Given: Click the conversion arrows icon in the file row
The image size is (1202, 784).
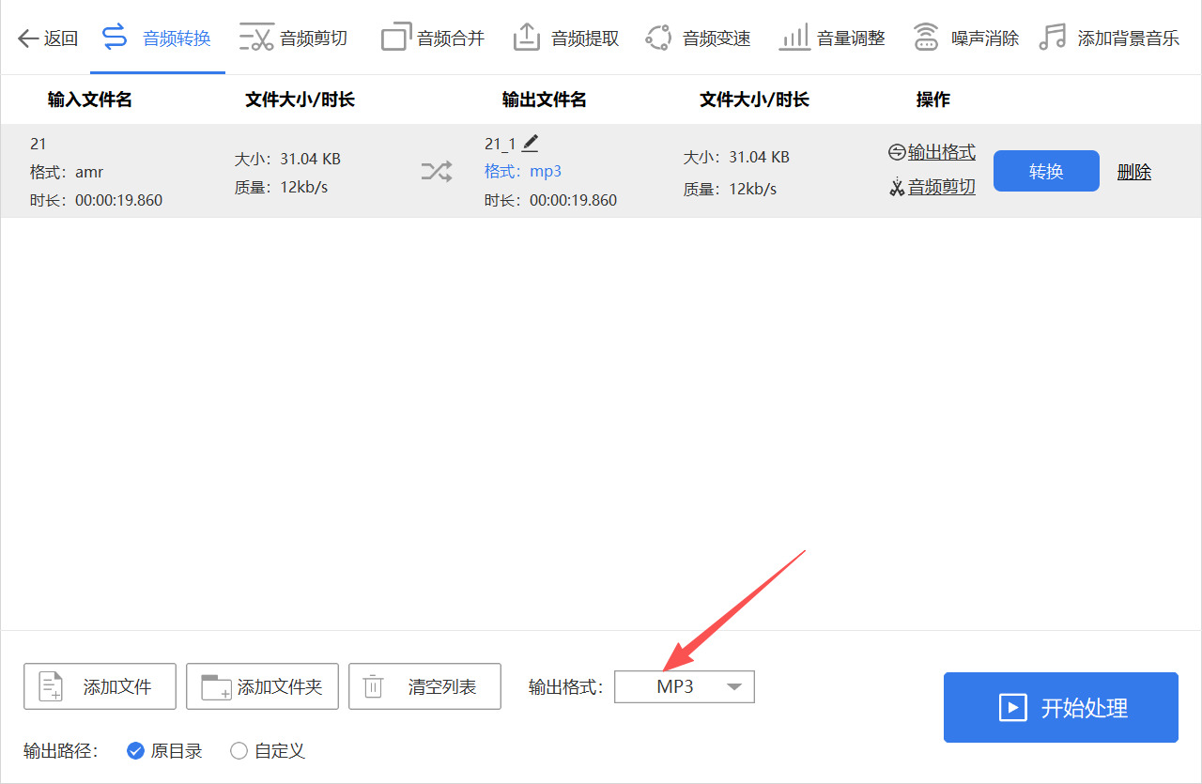Looking at the screenshot, I should (x=435, y=171).
